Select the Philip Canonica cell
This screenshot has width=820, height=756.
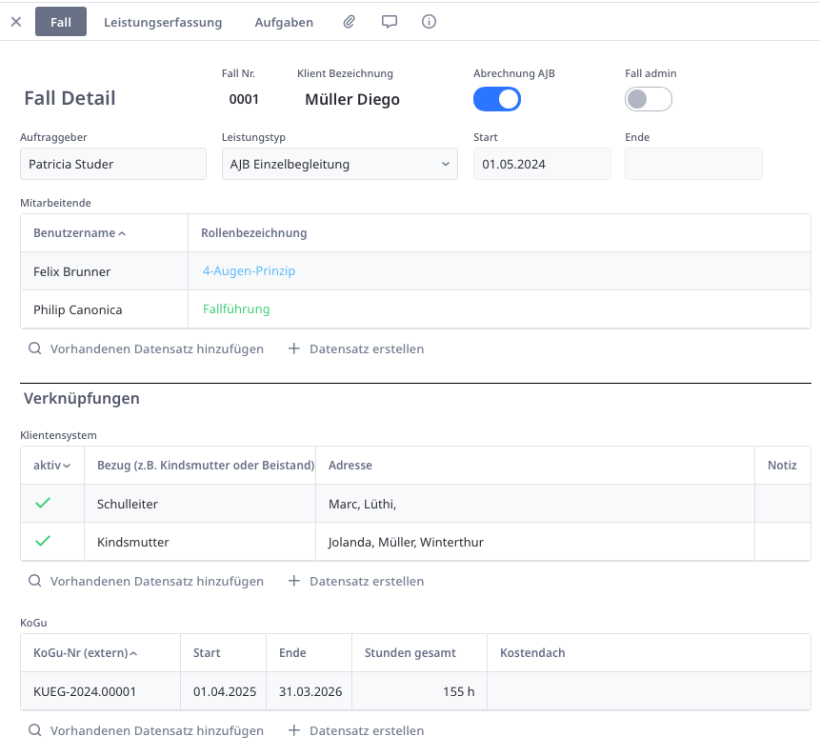pyautogui.click(x=104, y=309)
